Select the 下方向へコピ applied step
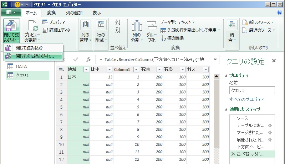 pyautogui.click(x=252, y=147)
